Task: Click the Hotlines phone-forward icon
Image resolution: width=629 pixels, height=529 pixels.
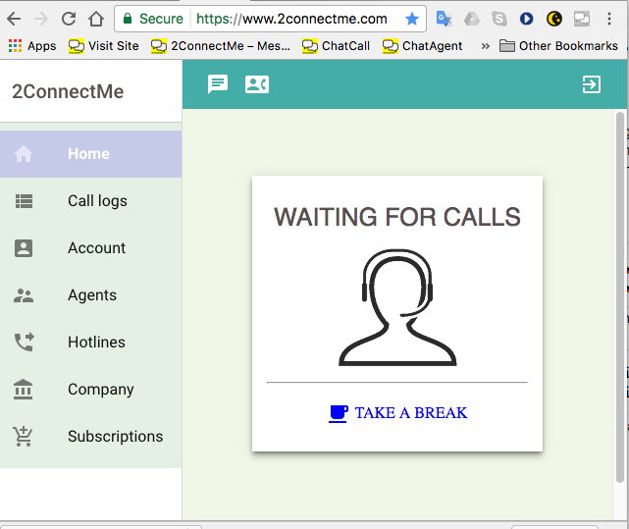Action: click(25, 342)
